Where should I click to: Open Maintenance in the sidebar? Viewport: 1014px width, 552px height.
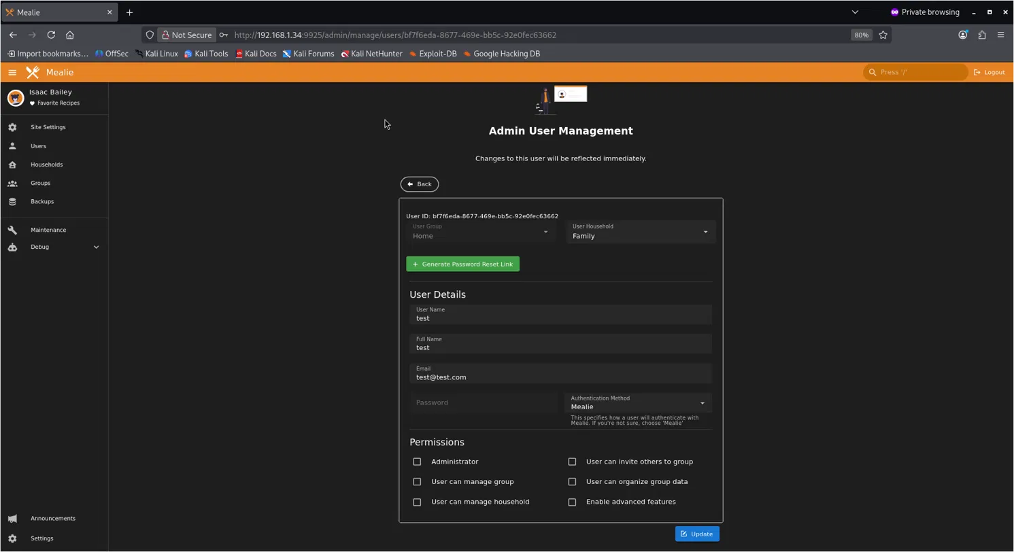coord(48,230)
